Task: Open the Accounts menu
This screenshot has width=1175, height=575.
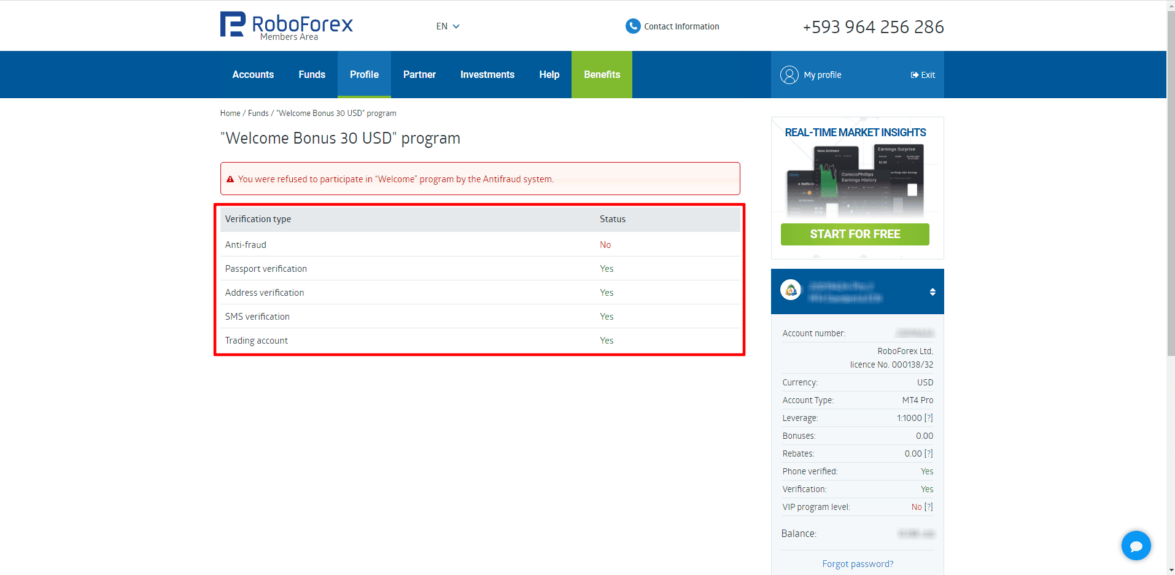Action: (x=253, y=74)
